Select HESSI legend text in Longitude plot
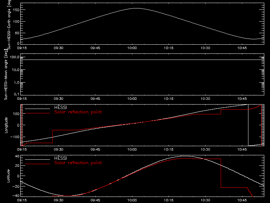Image resolution: width=270 pixels, height=203 pixels. coord(60,107)
